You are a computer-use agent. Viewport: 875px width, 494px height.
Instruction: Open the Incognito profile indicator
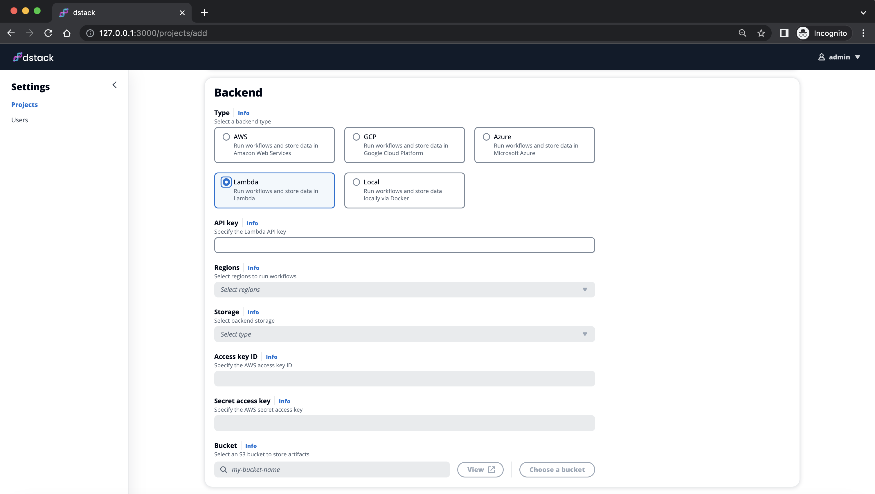[x=824, y=33]
